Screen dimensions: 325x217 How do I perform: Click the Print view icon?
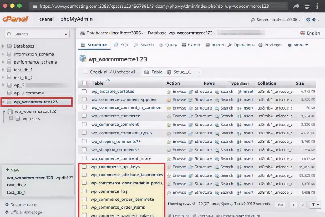tap(194, 215)
